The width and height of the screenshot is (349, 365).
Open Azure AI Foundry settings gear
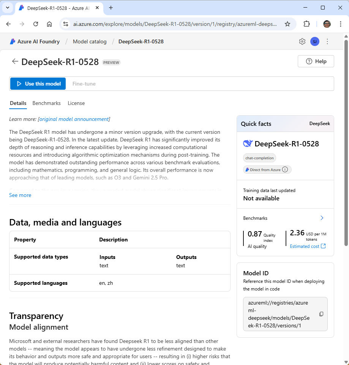(302, 41)
